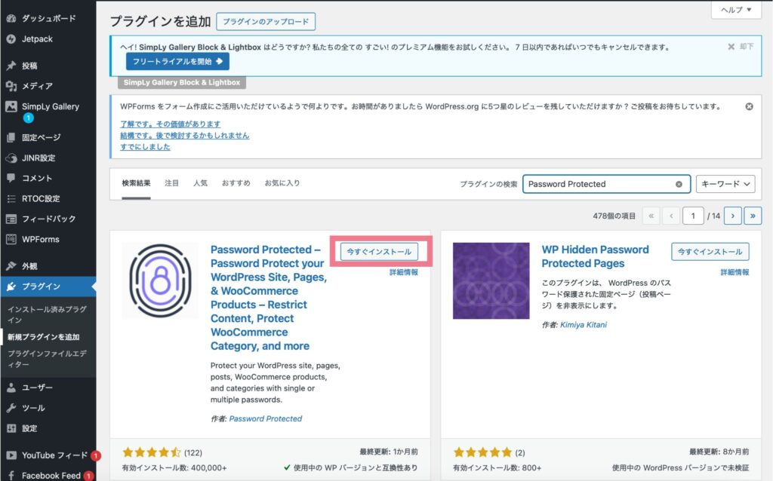Open インストール済みプラグイン submenu

coord(47,314)
